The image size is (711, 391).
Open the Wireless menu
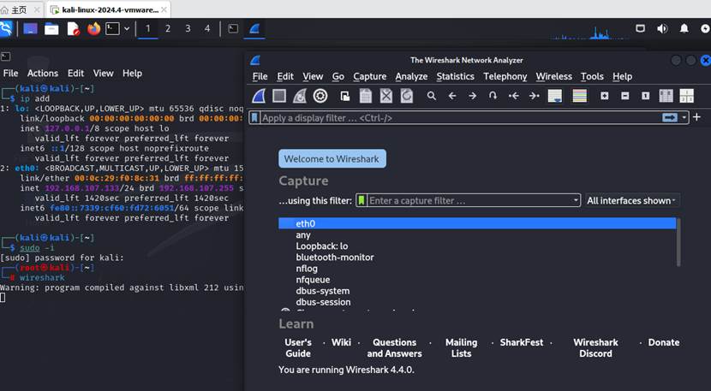tap(553, 76)
